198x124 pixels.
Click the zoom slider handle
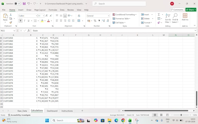(181, 115)
